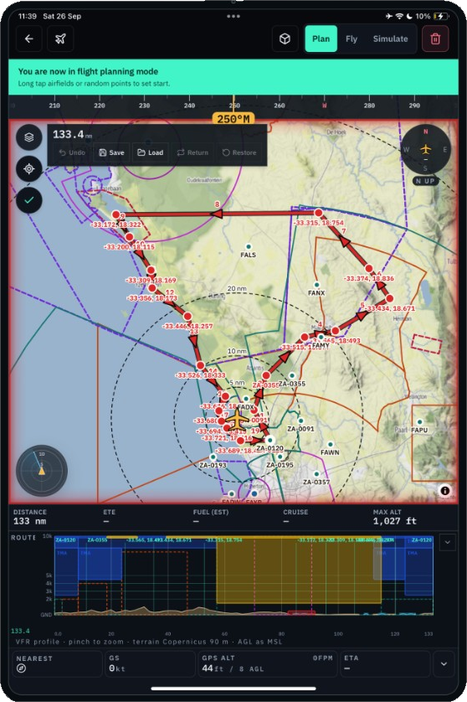Tap waypoint at -33.315, 18.754

[x=318, y=213]
